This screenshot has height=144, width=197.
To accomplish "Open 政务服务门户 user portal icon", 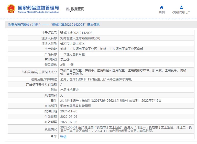I will click(x=181, y=7).
